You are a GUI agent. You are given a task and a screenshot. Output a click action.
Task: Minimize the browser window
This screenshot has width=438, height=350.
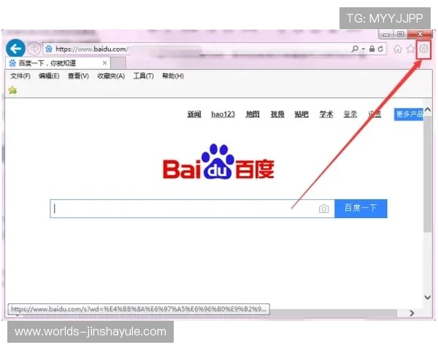[x=386, y=34]
